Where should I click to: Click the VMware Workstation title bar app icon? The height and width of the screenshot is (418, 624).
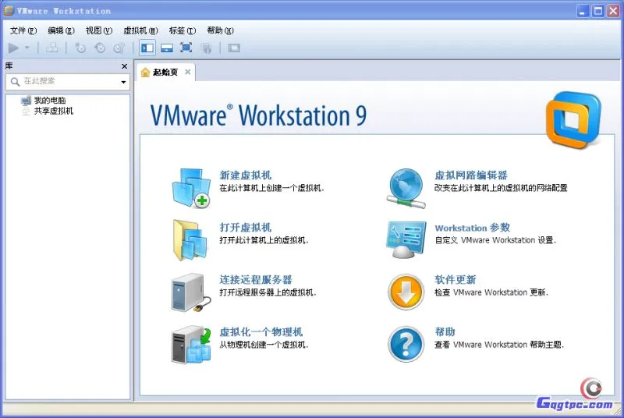(9, 10)
